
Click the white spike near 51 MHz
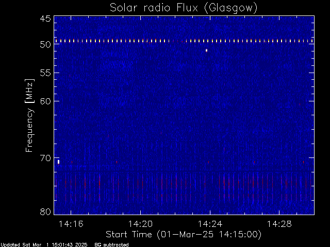[x=206, y=50]
